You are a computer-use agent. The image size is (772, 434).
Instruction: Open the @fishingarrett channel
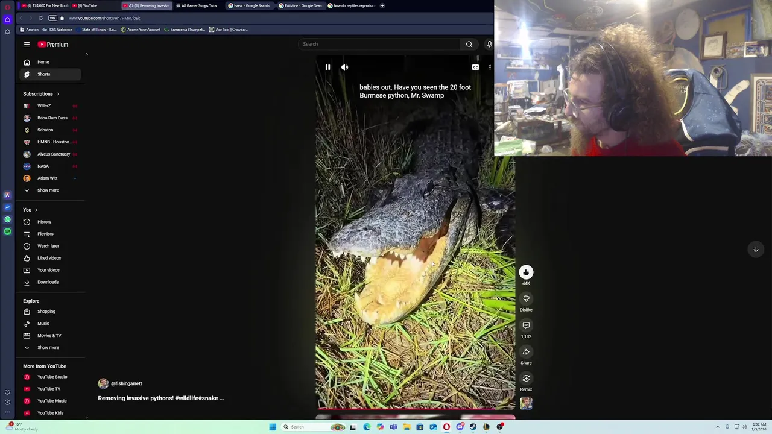pos(126,383)
